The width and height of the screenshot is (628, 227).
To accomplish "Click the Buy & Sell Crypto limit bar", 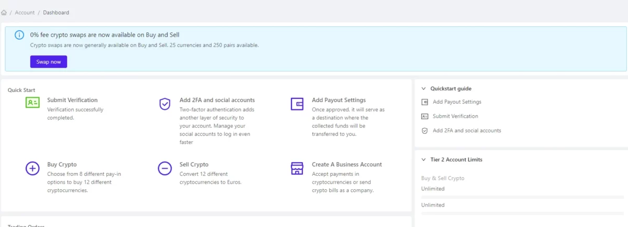I will coord(522,197).
